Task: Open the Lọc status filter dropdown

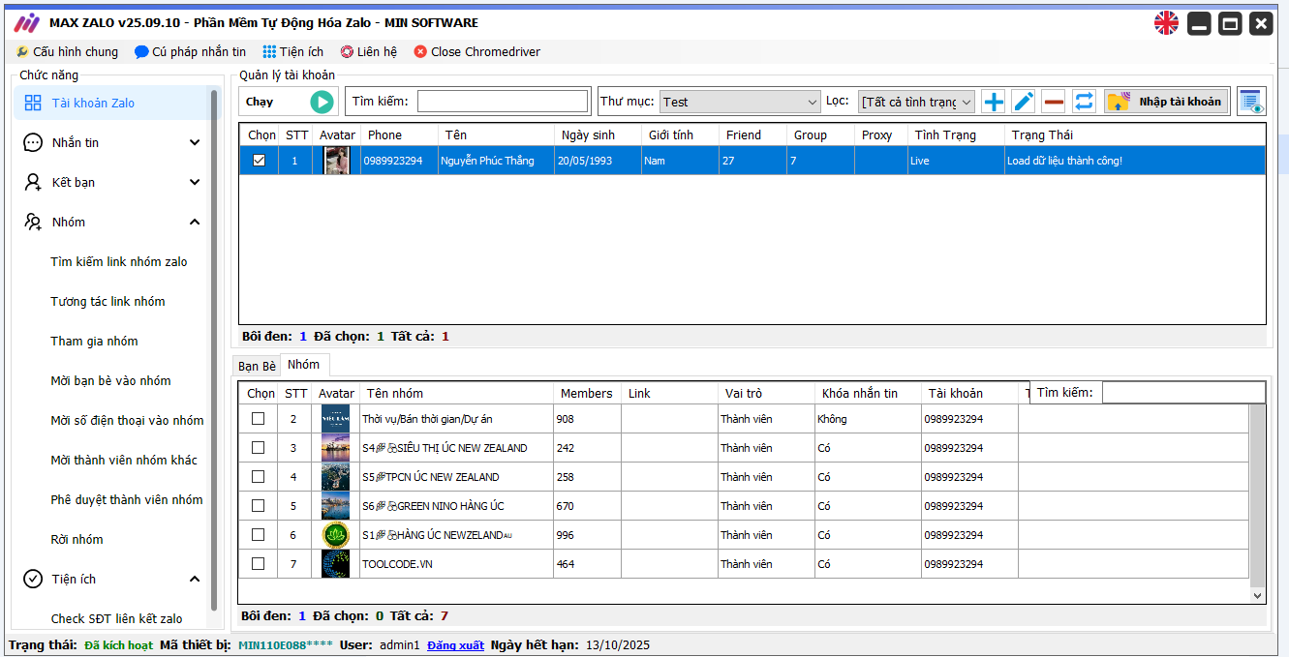Action: tap(916, 102)
